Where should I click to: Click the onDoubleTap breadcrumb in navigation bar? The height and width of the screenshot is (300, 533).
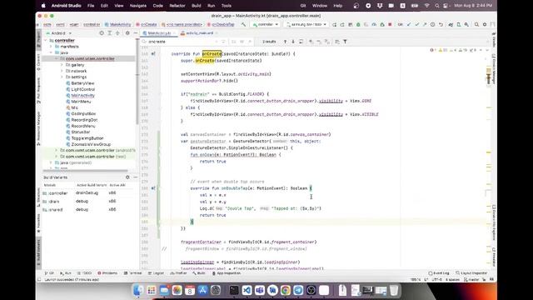[x=221, y=24]
